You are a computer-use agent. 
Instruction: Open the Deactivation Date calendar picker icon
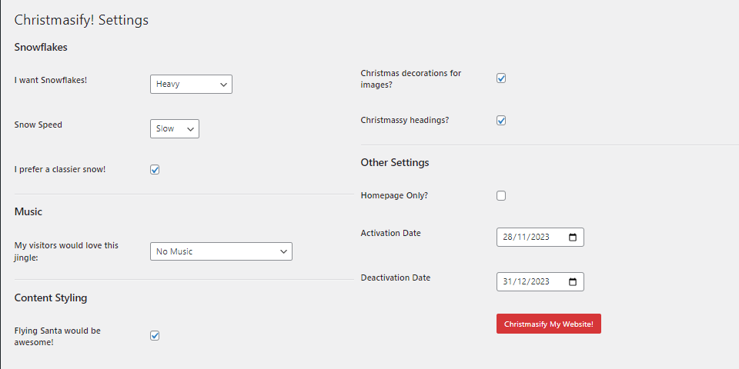click(x=573, y=281)
